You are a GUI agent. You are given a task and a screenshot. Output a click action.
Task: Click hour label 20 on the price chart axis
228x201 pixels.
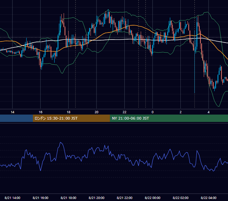pos(97,112)
